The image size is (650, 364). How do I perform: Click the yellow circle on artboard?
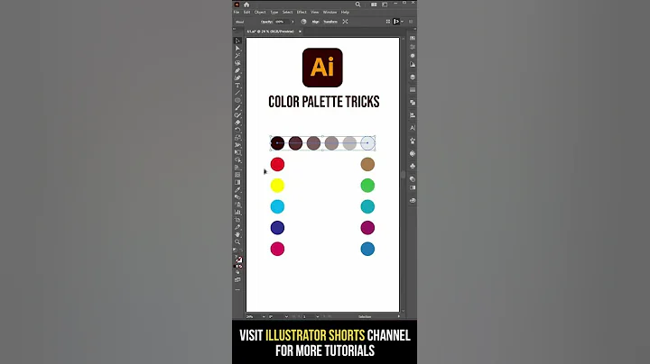tap(277, 186)
